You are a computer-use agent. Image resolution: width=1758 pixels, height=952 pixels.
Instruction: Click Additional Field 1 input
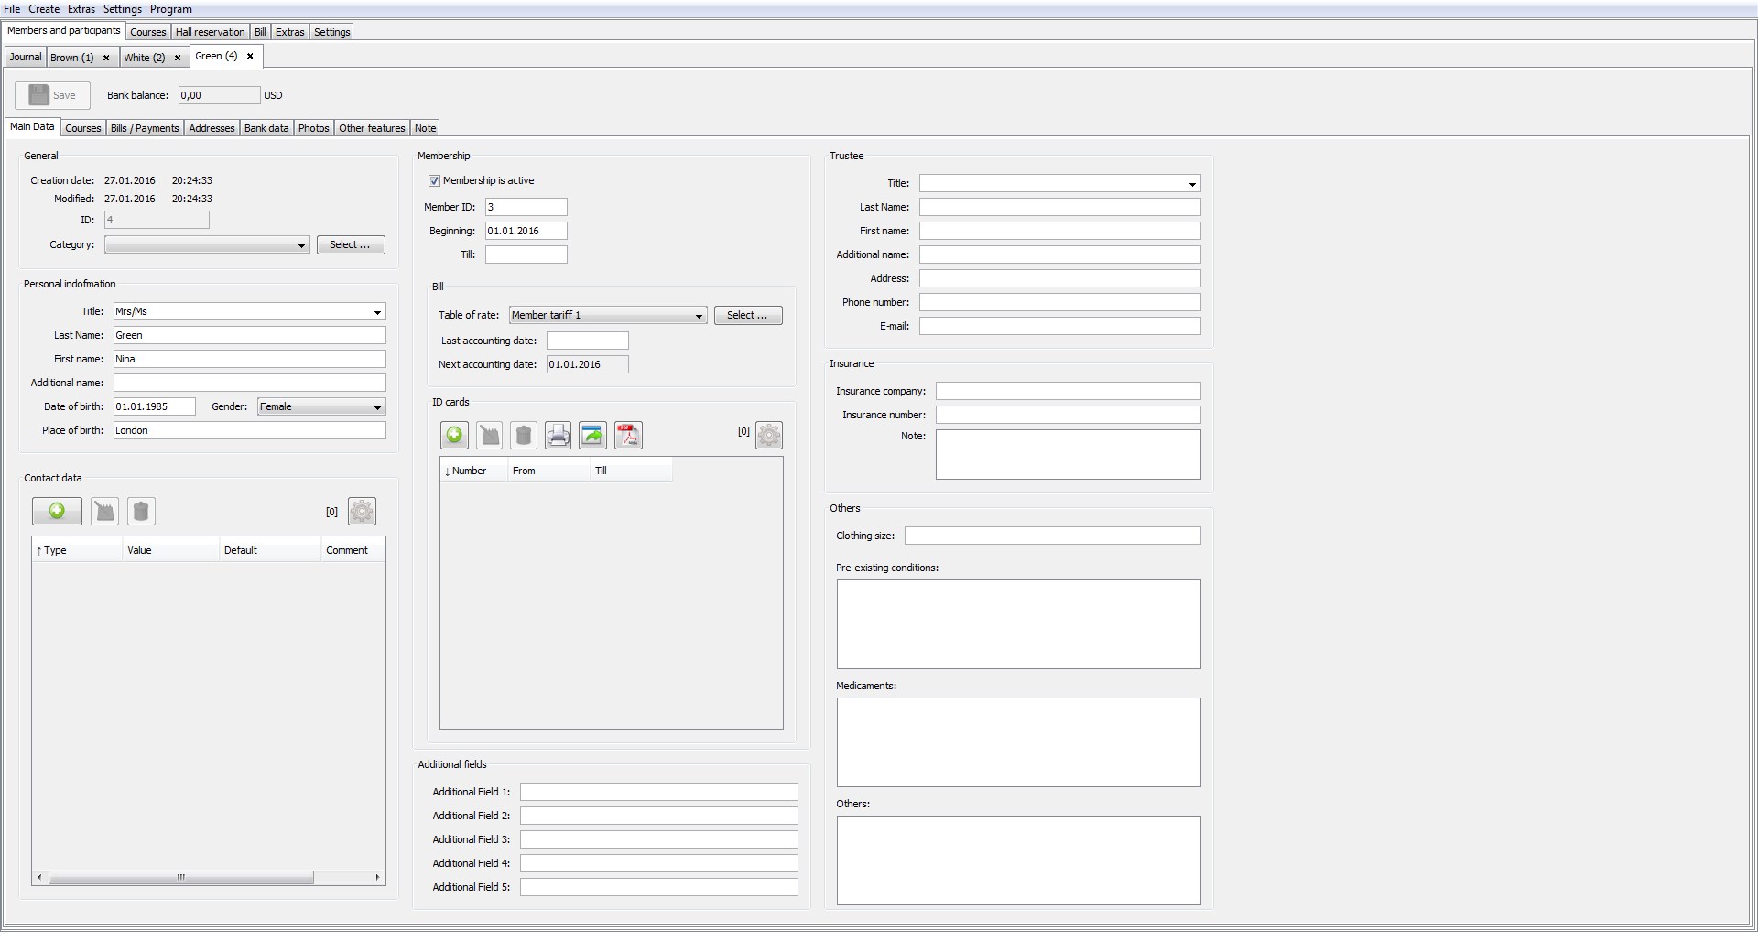[x=659, y=793]
